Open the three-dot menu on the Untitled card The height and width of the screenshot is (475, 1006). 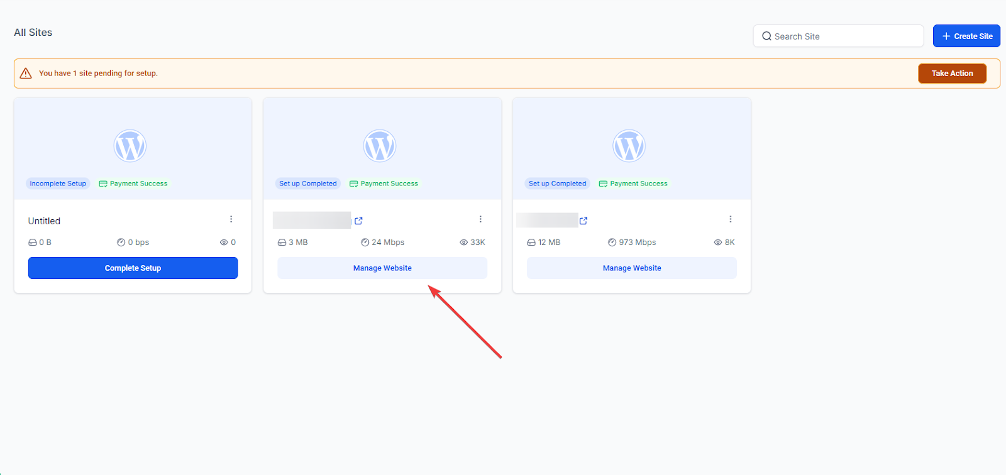pos(231,219)
